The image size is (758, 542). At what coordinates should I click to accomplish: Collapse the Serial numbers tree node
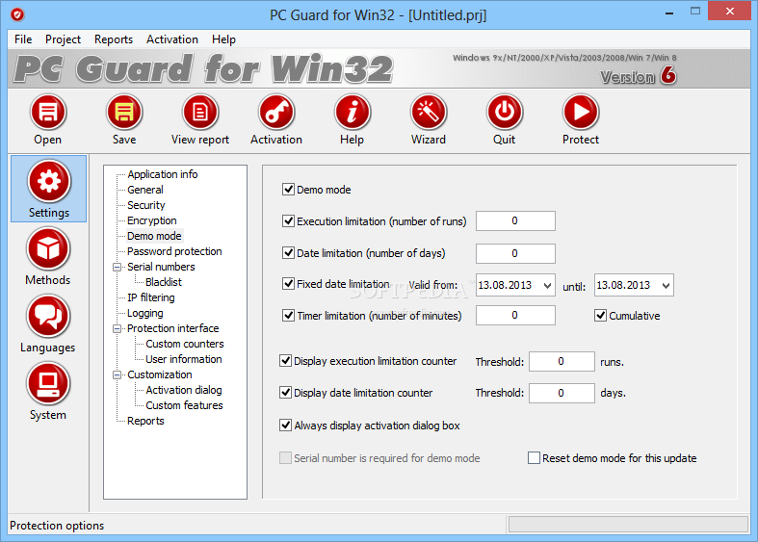(x=117, y=267)
